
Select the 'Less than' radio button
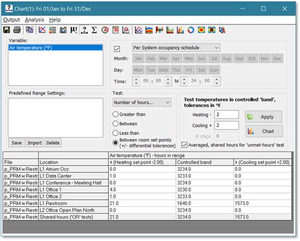pos(115,133)
